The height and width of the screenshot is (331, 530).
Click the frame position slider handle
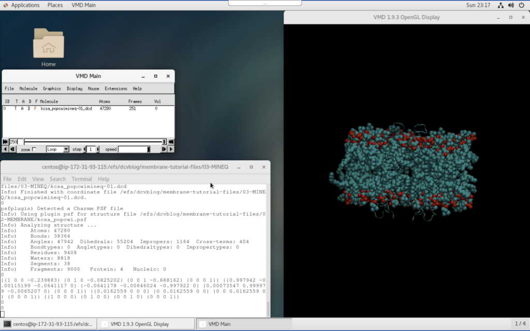[x=164, y=142]
